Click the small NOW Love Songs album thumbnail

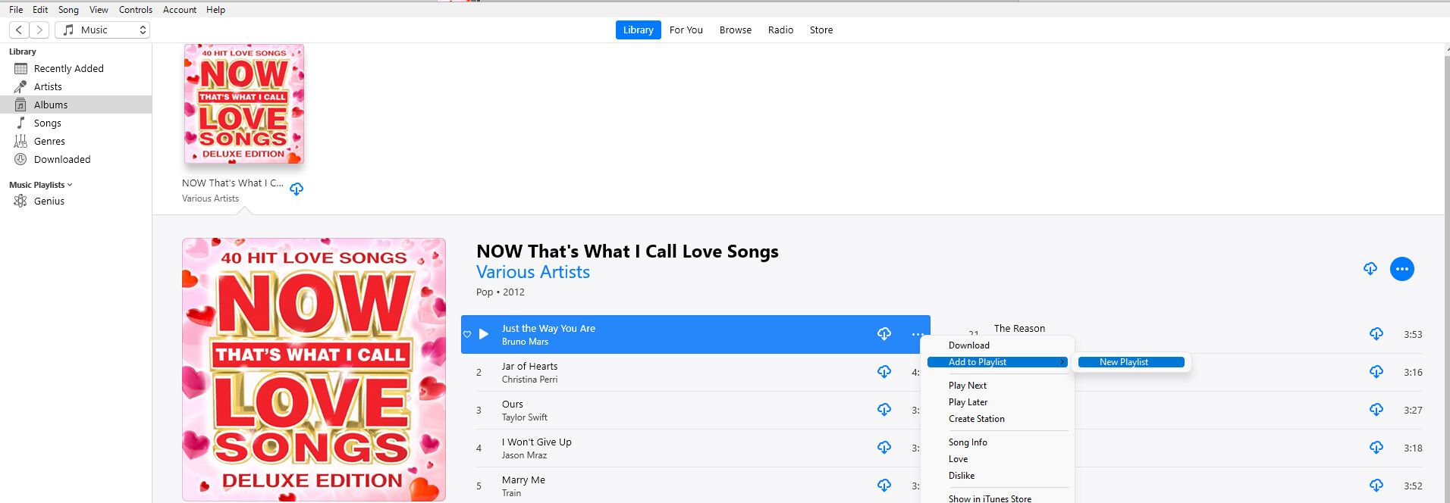pos(243,104)
